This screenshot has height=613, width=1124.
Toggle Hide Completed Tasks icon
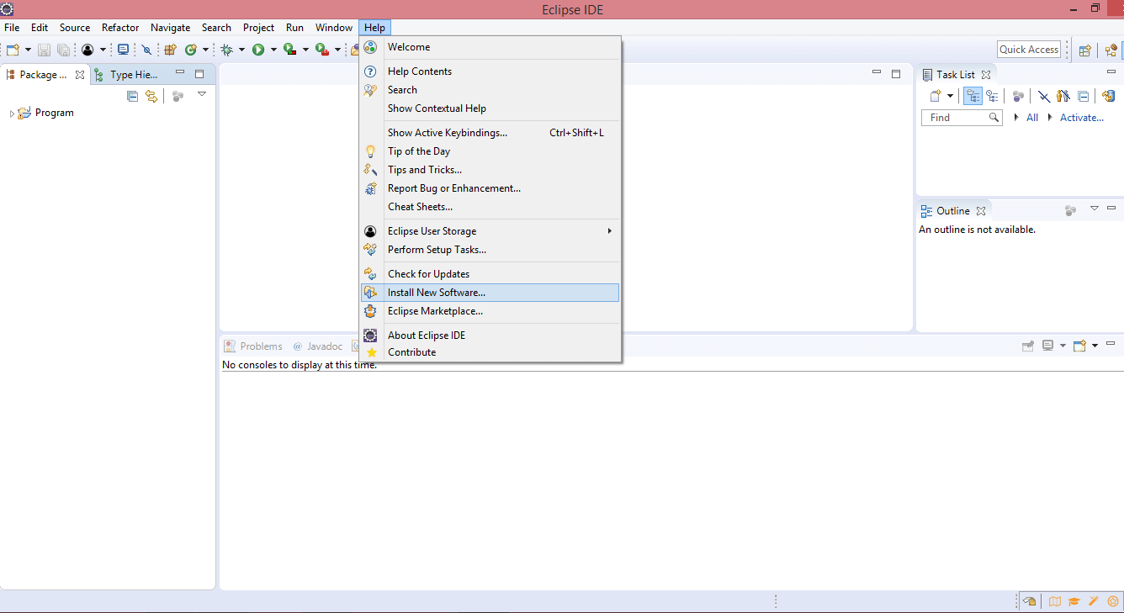1044,96
